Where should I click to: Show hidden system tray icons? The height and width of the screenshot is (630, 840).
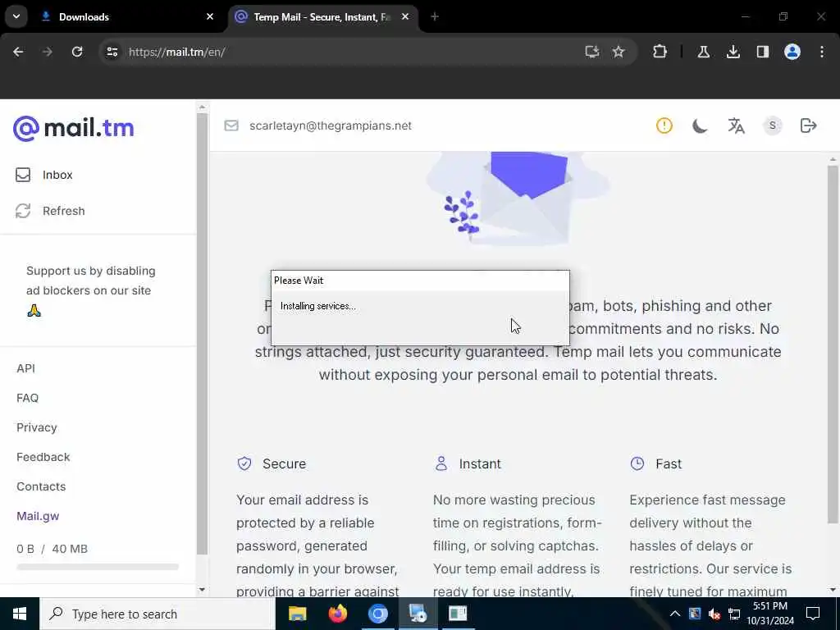point(675,614)
